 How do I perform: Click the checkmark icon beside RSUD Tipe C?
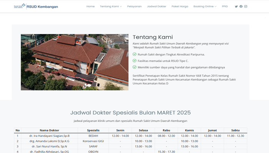tap(134, 61)
